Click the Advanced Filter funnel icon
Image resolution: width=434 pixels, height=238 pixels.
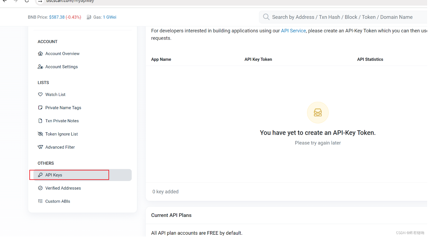tap(40, 147)
